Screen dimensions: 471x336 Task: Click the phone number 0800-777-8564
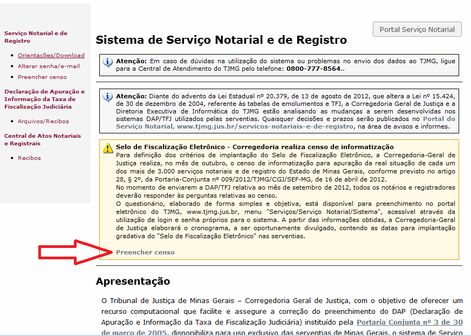(313, 69)
